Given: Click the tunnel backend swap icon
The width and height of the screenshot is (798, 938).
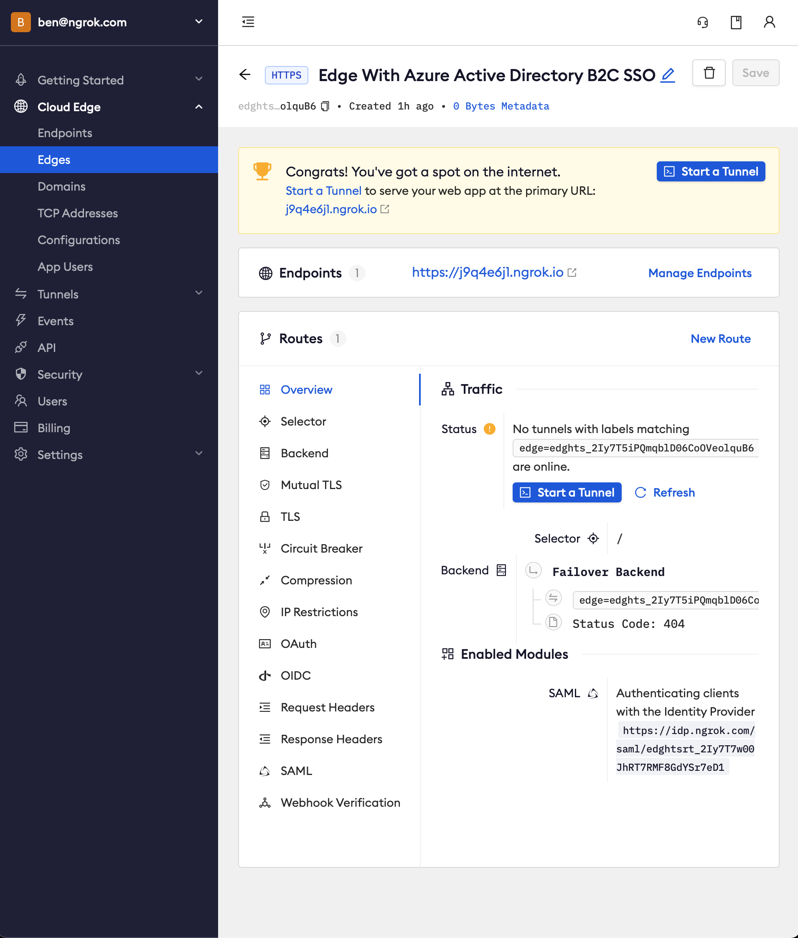Looking at the screenshot, I should pyautogui.click(x=553, y=599).
